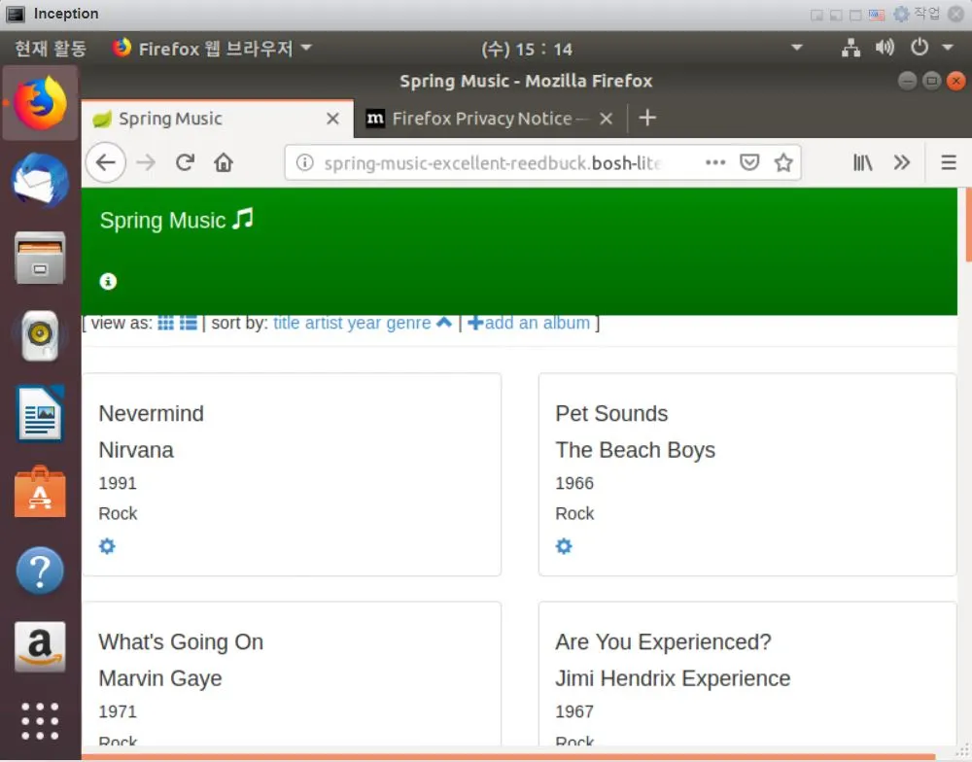Image resolution: width=972 pixels, height=762 pixels.
Task: Open page actions three-dot menu
Action: click(x=715, y=162)
